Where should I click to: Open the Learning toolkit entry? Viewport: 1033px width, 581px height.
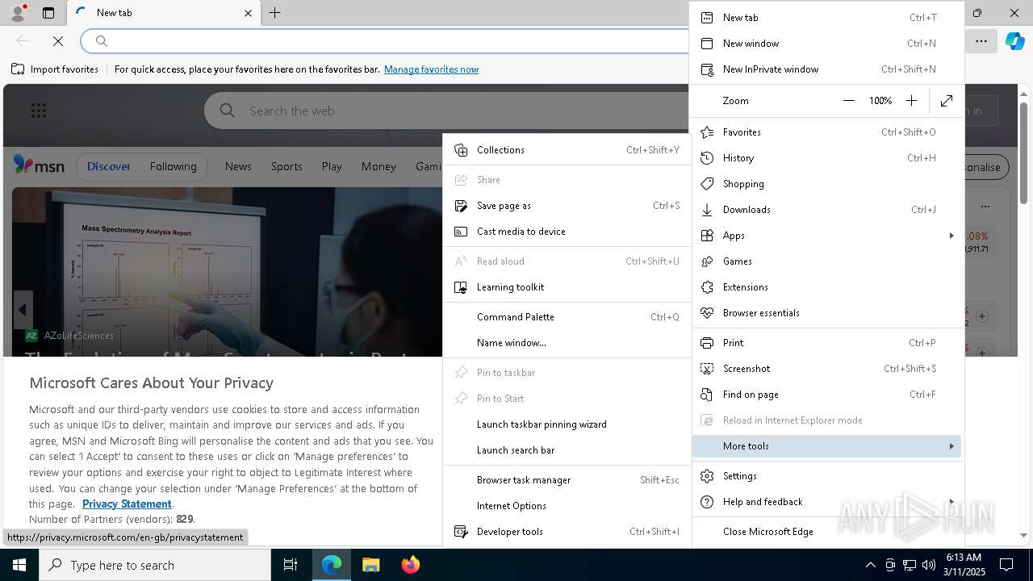coord(567,287)
